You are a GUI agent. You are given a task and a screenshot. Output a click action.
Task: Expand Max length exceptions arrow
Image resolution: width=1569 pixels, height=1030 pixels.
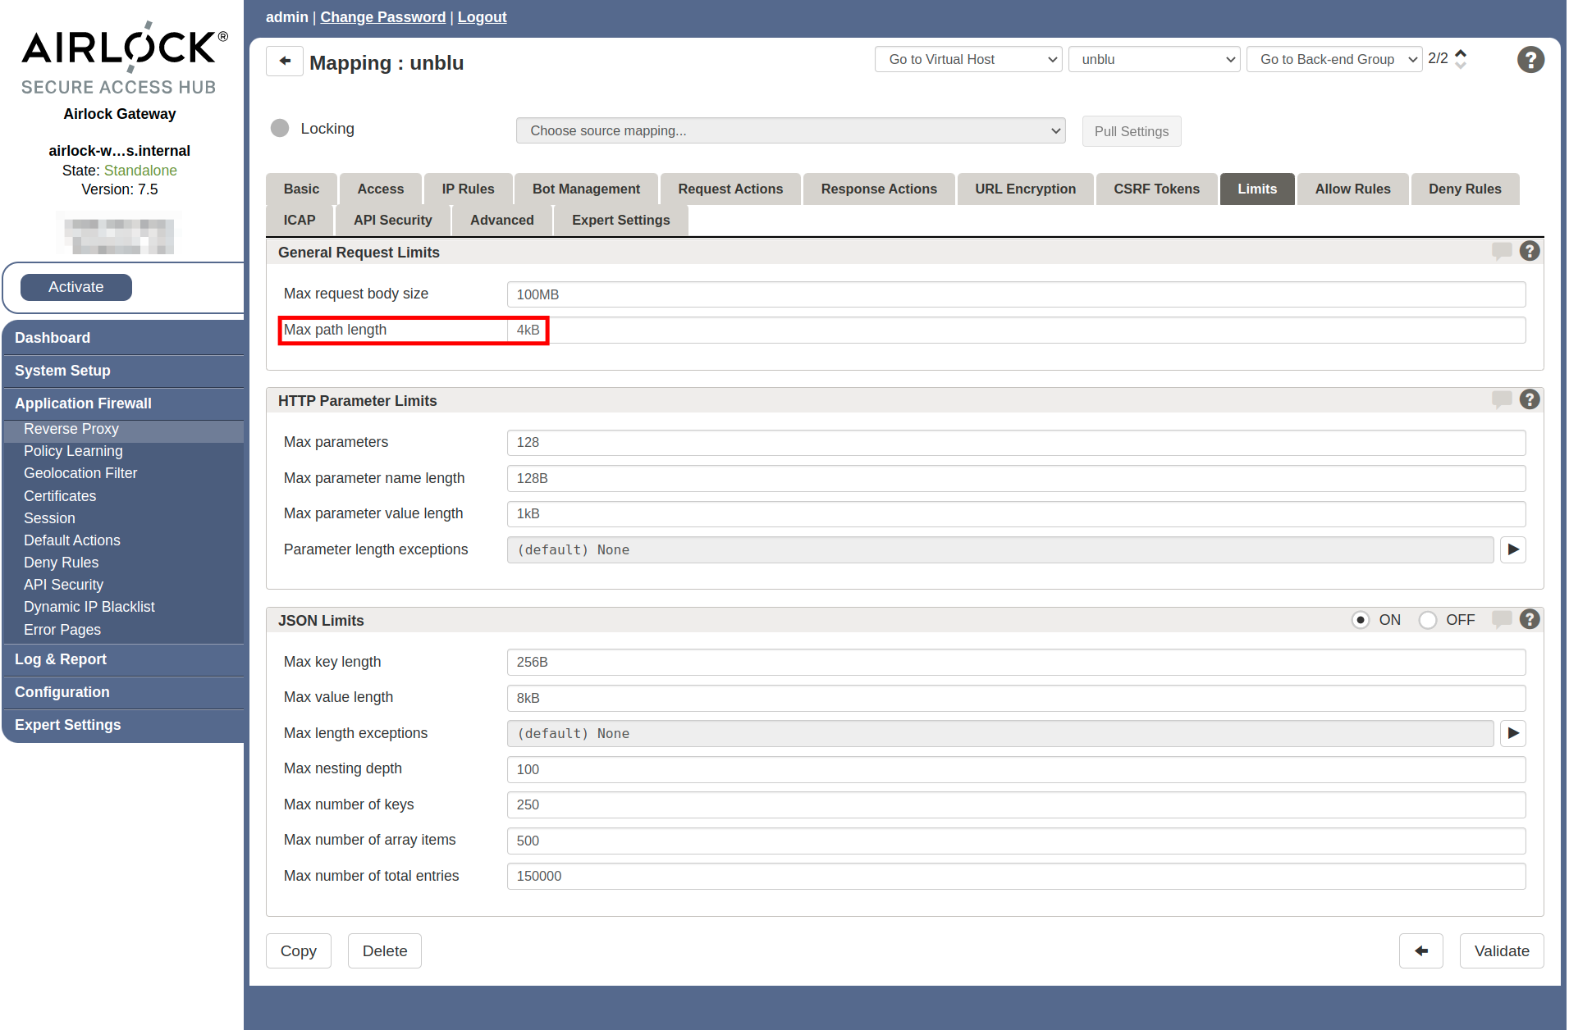pos(1512,733)
